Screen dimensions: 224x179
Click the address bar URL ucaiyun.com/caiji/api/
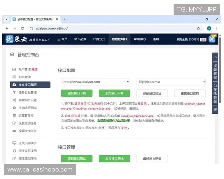[52, 28]
